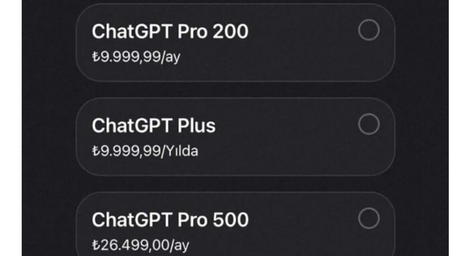
Task: Click the ₺9.999,99/Yılda yearly price label
Action: [145, 151]
